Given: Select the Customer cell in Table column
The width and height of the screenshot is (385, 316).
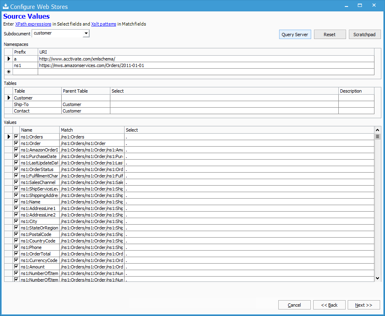Looking at the screenshot, I should [x=37, y=98].
